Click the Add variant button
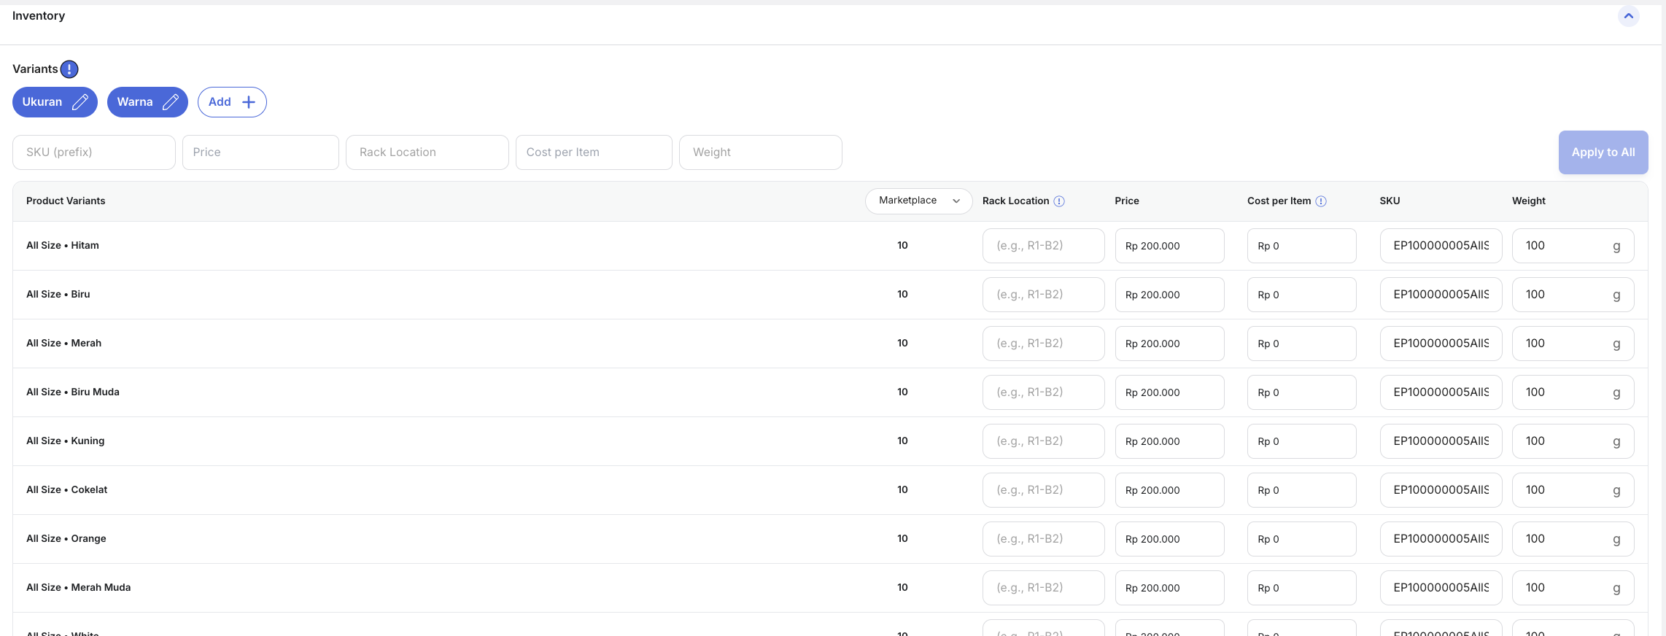Screen dimensions: 1666x636 tap(232, 102)
